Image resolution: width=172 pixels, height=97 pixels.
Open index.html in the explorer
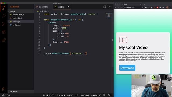[x=21, y=18]
